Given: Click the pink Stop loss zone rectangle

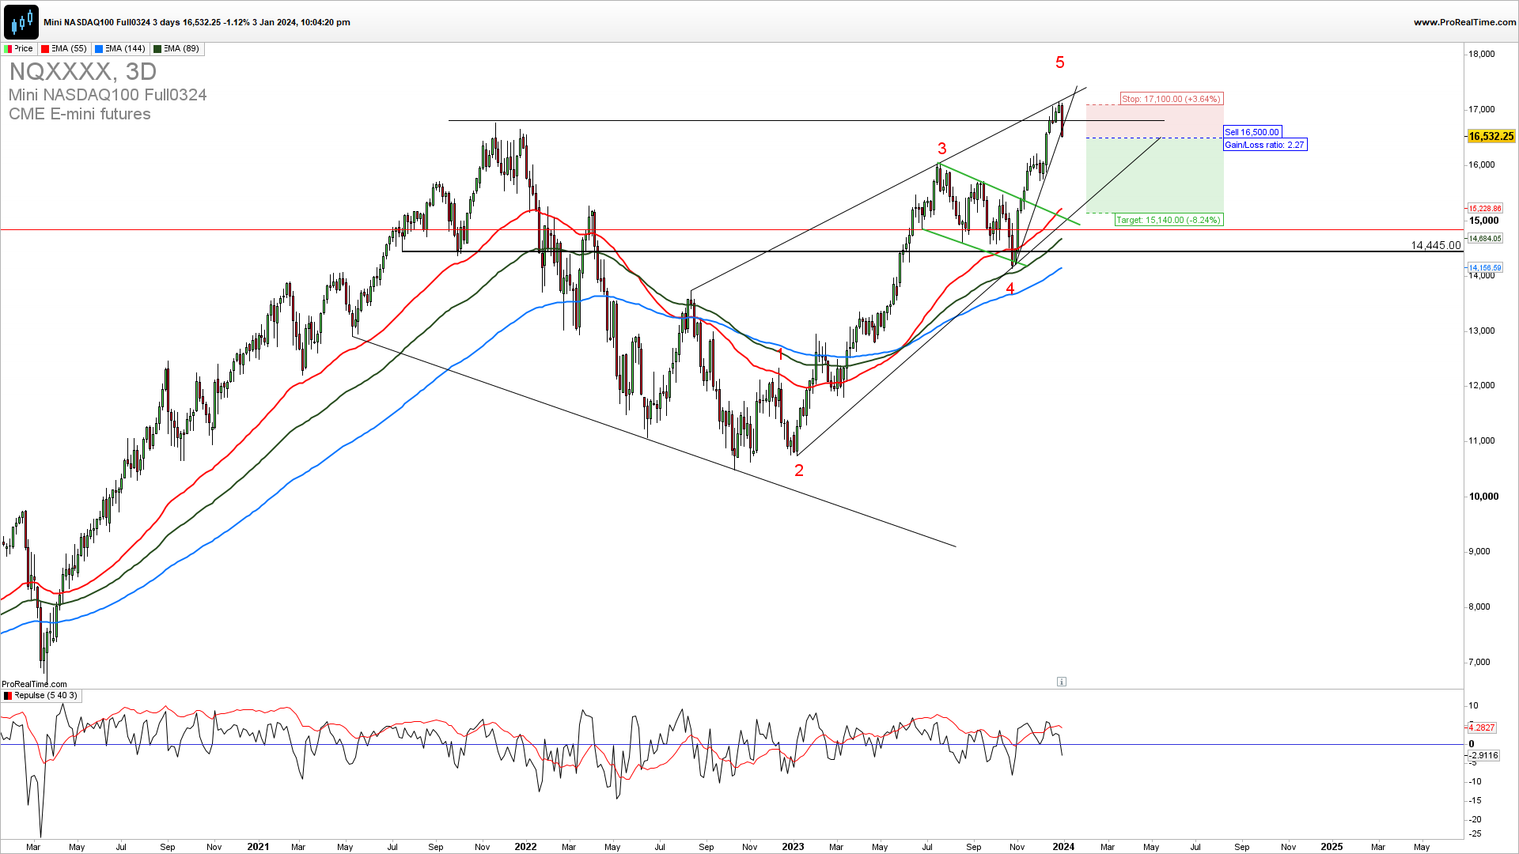Looking at the screenshot, I should pyautogui.click(x=1154, y=121).
